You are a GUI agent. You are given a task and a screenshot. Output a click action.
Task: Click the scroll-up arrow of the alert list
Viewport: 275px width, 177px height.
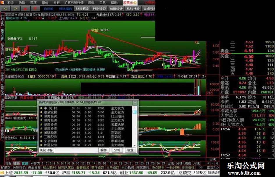click(135, 108)
